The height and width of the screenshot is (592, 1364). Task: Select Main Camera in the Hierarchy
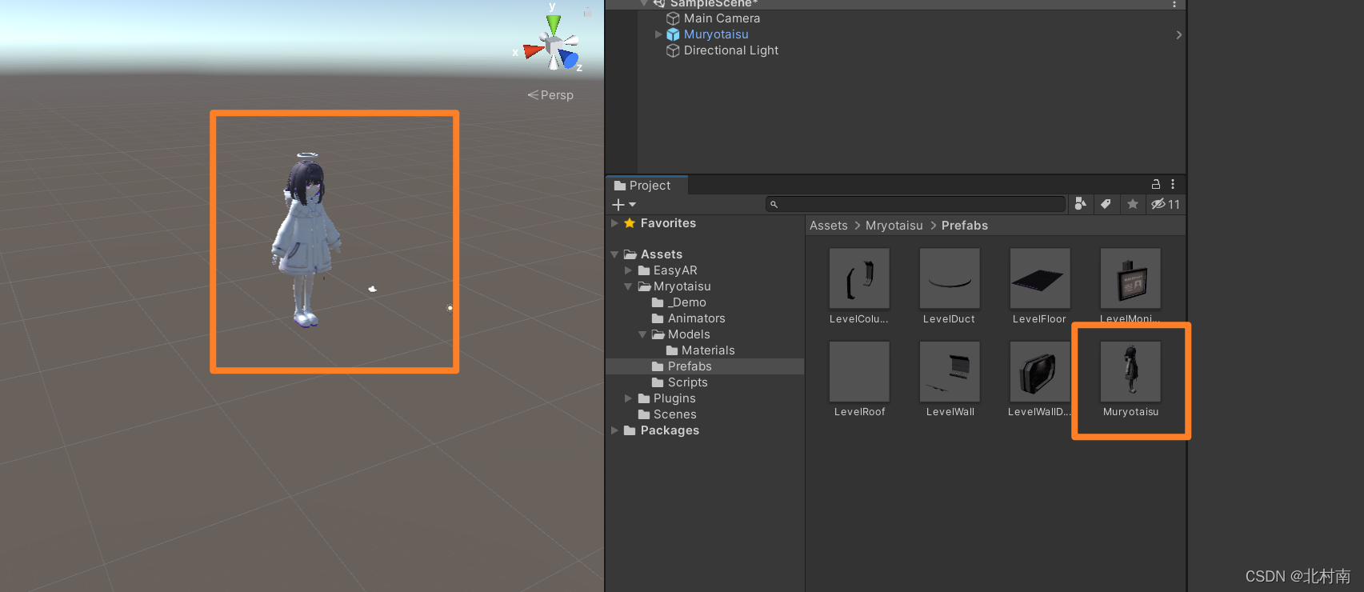tap(722, 18)
